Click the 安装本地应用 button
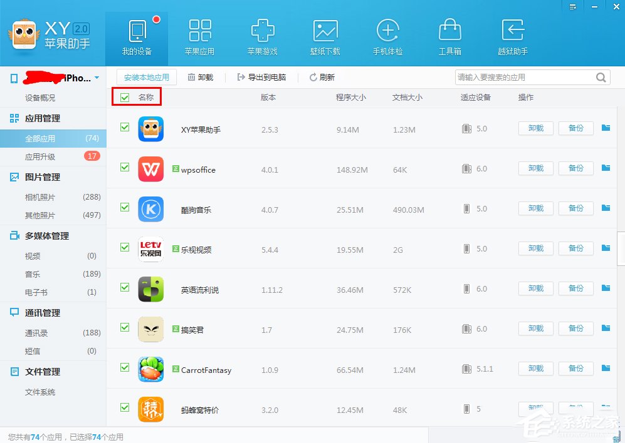Screen dimensions: 625x443 tap(149, 77)
